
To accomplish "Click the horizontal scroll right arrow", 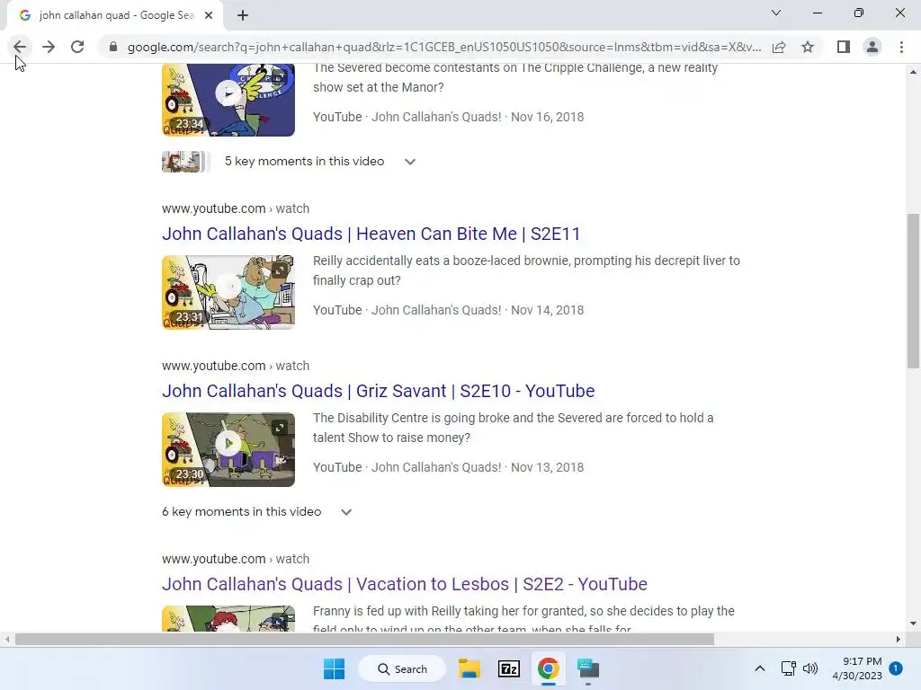I will [899, 639].
